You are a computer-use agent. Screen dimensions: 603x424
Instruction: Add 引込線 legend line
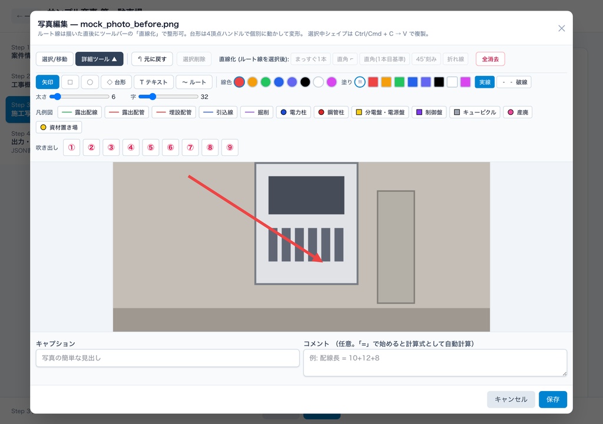(218, 112)
